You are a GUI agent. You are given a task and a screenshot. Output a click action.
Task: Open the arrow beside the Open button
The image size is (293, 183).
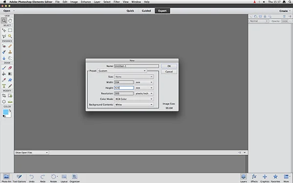14,11
